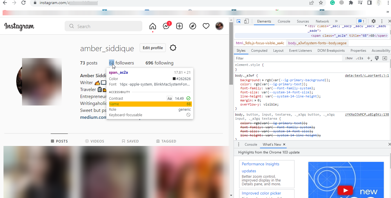Open Properties tab in DevTools
Image resolution: width=391 pixels, height=198 pixels.
pyautogui.click(x=358, y=51)
